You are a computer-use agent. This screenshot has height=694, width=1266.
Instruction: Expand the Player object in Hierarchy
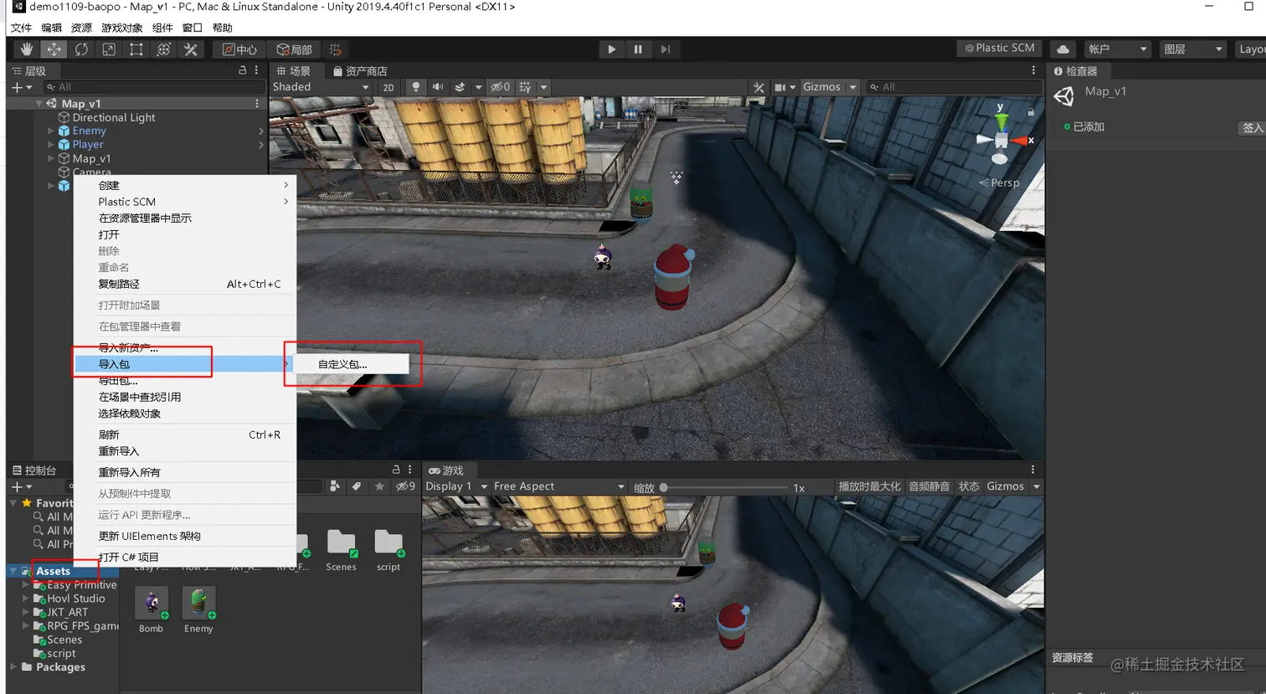pos(51,145)
